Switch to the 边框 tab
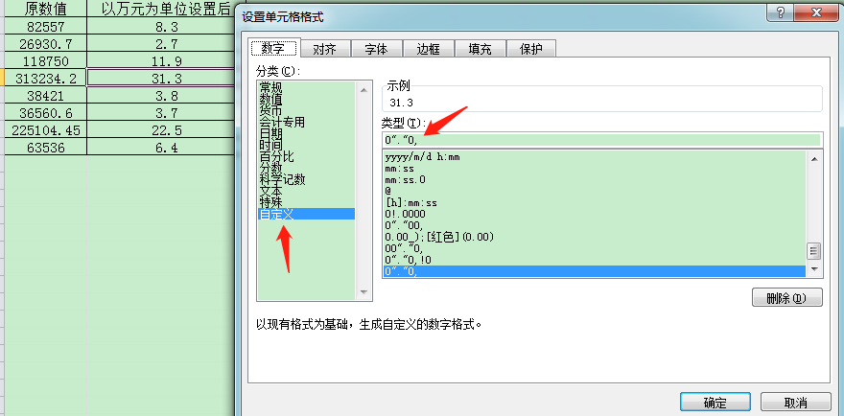This screenshot has height=416, width=844. (x=428, y=49)
